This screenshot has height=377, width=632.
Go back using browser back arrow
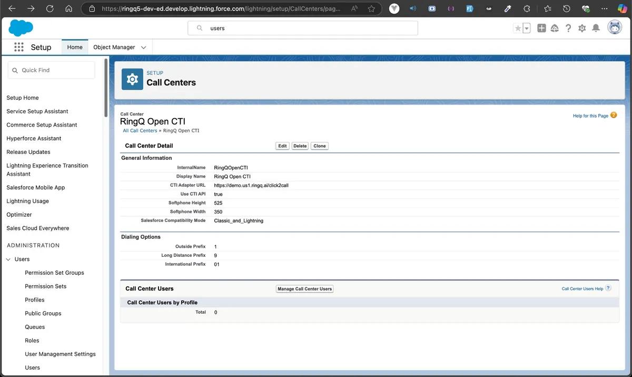[12, 8]
